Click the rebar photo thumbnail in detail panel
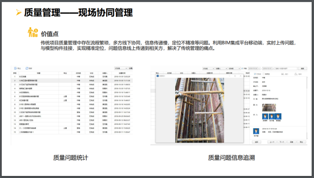This screenshot has width=314, height=178. tap(270, 107)
